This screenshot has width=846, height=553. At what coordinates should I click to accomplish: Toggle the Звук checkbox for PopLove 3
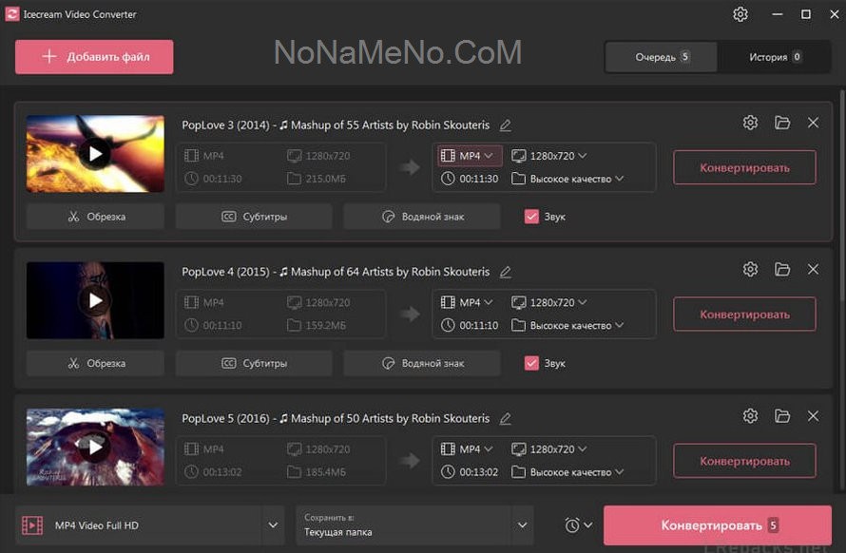click(532, 217)
